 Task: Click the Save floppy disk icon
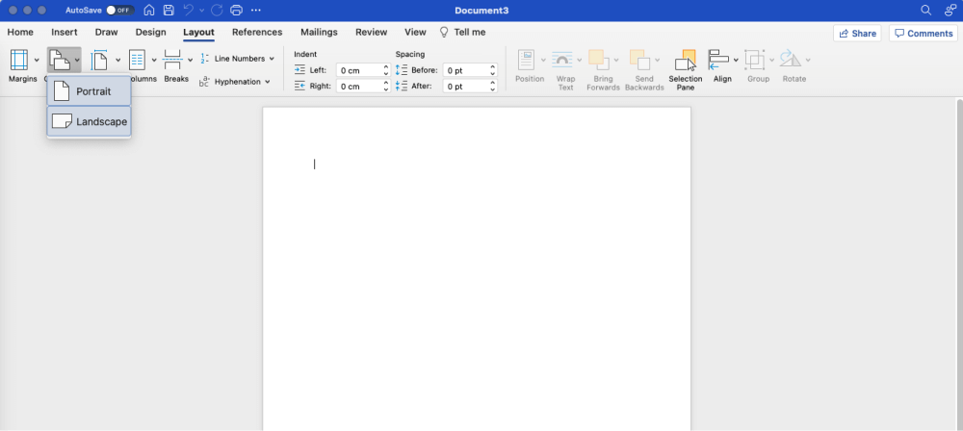[169, 11]
